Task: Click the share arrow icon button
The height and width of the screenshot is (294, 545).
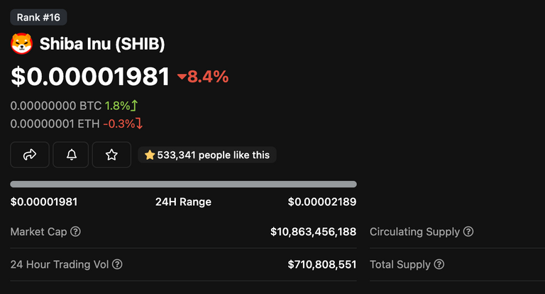Action: tap(30, 155)
